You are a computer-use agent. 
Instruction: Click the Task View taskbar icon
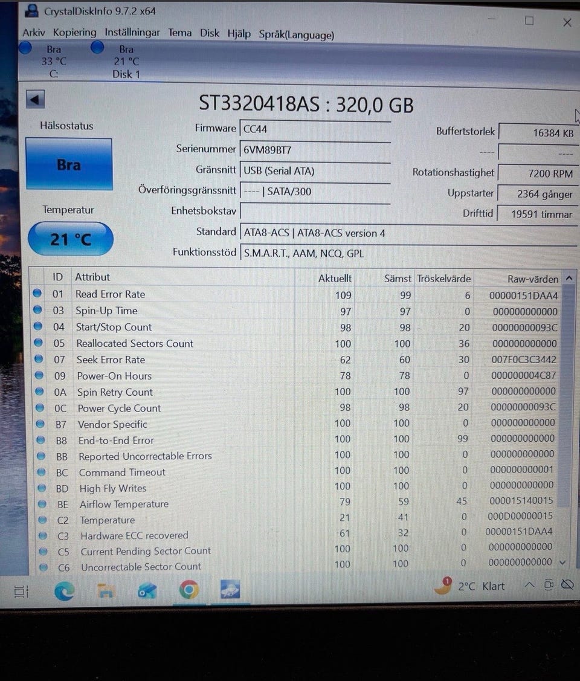22,592
